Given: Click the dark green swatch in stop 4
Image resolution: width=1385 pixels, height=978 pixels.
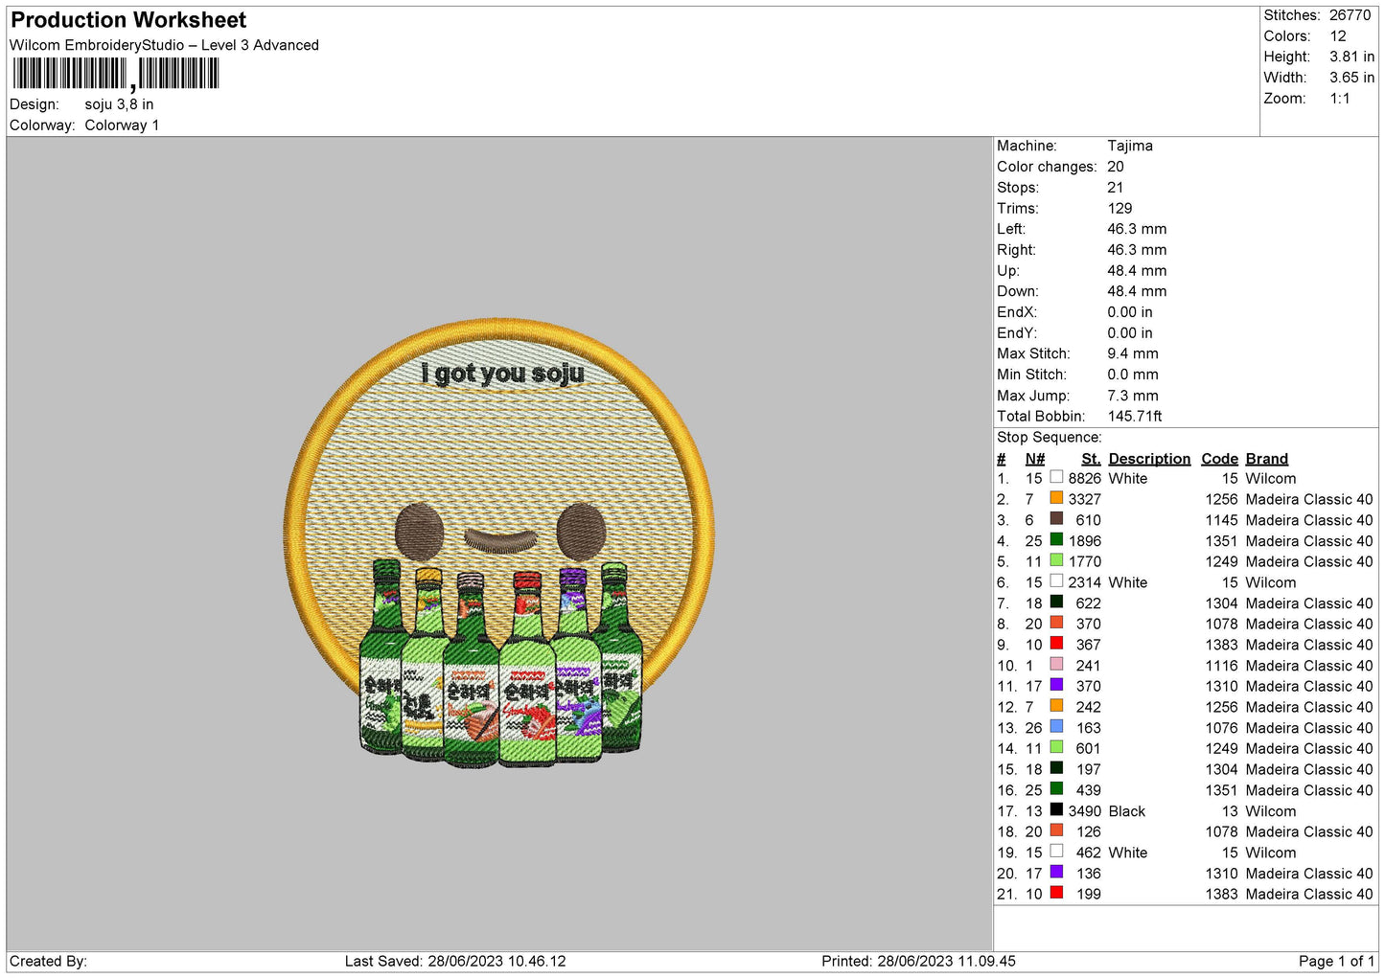Looking at the screenshot, I should [1056, 539].
